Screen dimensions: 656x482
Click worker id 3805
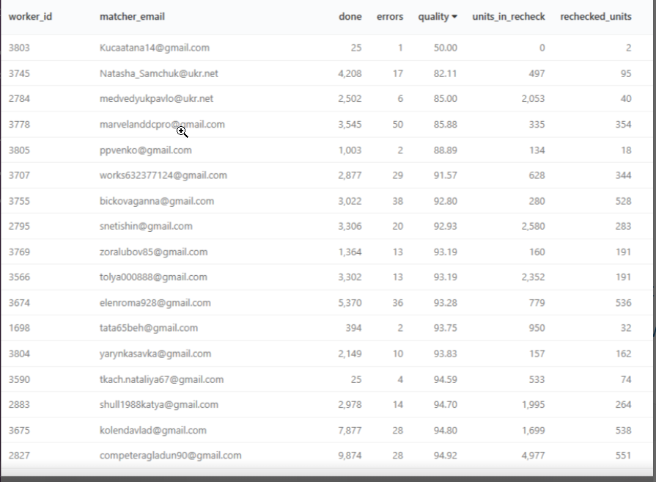pos(19,150)
